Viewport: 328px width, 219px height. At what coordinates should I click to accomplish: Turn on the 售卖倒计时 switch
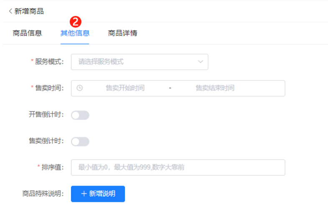point(80,142)
